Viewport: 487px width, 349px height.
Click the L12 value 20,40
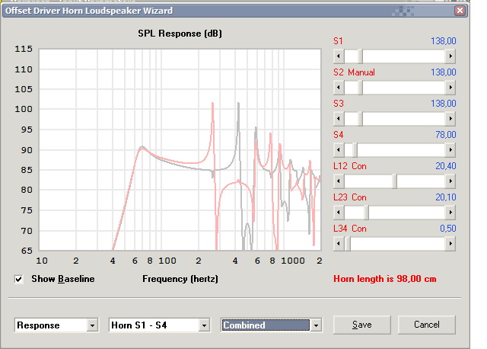pos(446,166)
